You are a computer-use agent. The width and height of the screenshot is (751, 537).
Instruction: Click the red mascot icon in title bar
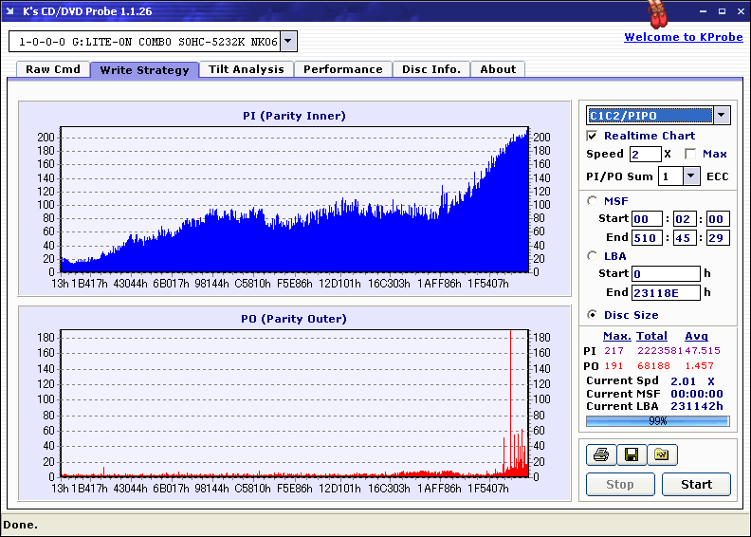[656, 14]
